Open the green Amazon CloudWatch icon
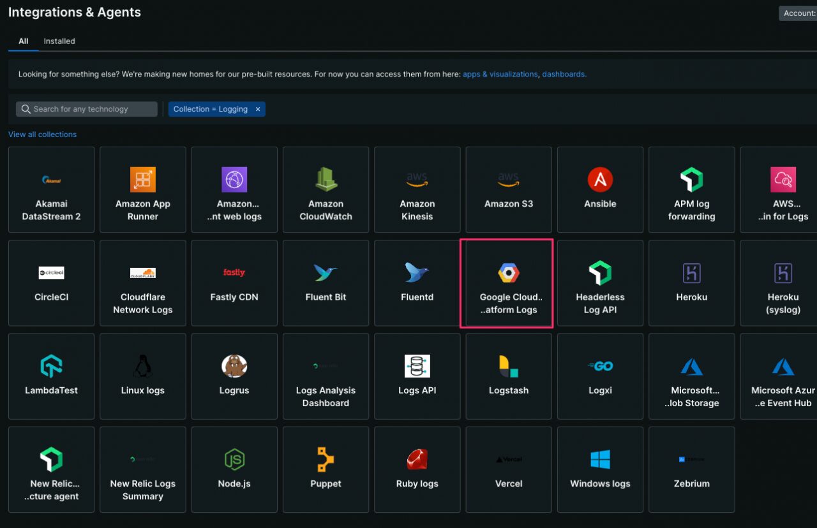This screenshot has height=528, width=817. (326, 180)
